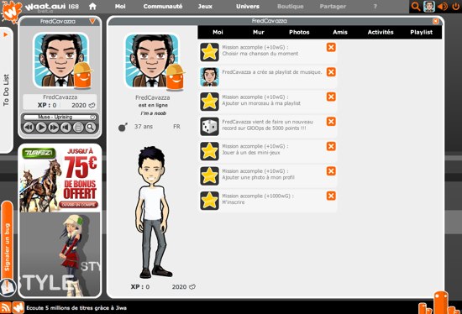The image size is (462, 314).
Task: Open the Moi menu in the top bar
Action: [x=120, y=6]
